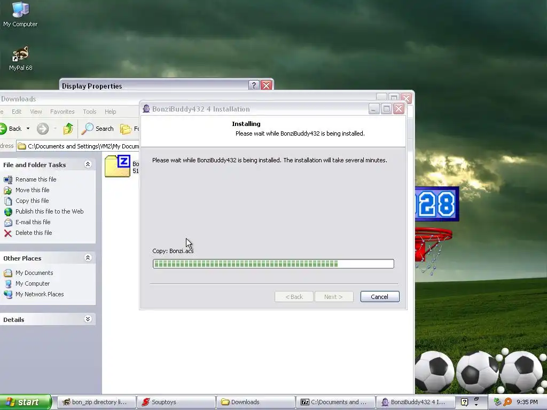The height and width of the screenshot is (410, 547).
Task: Click the magnifier icon in system tray
Action: click(507, 402)
